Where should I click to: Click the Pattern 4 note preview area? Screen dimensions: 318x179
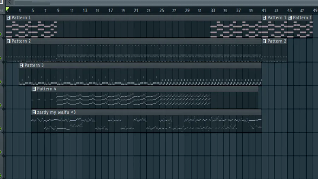tap(145, 100)
